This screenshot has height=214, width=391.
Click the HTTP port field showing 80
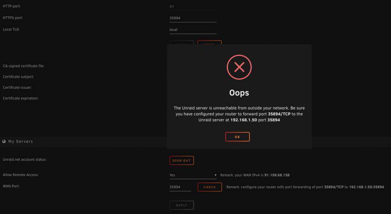tap(193, 7)
